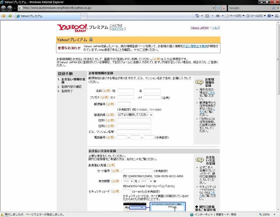Go back with the browser Back button
280x217 pixels.
click(3, 8)
